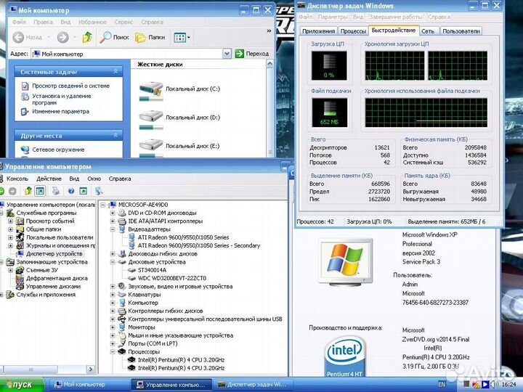523x392 pixels.
Task: Open the address bar dropdown arrow
Action: tap(227, 54)
